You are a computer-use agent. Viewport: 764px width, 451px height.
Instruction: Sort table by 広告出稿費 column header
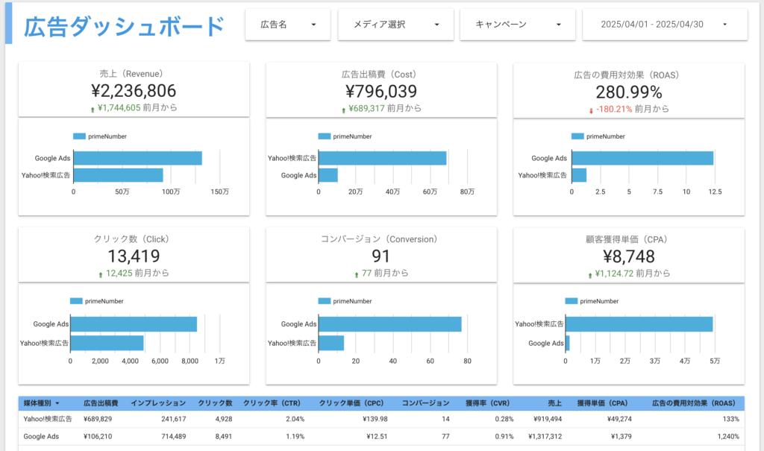[102, 403]
